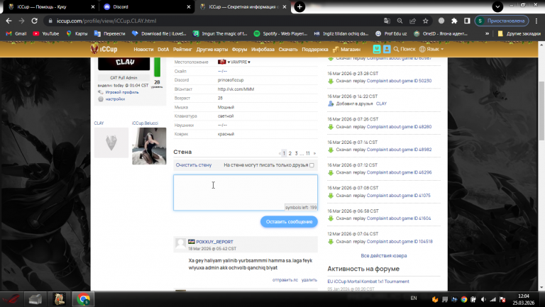
Task: Open POXXUY_REPORT user profile
Action: 214,242
